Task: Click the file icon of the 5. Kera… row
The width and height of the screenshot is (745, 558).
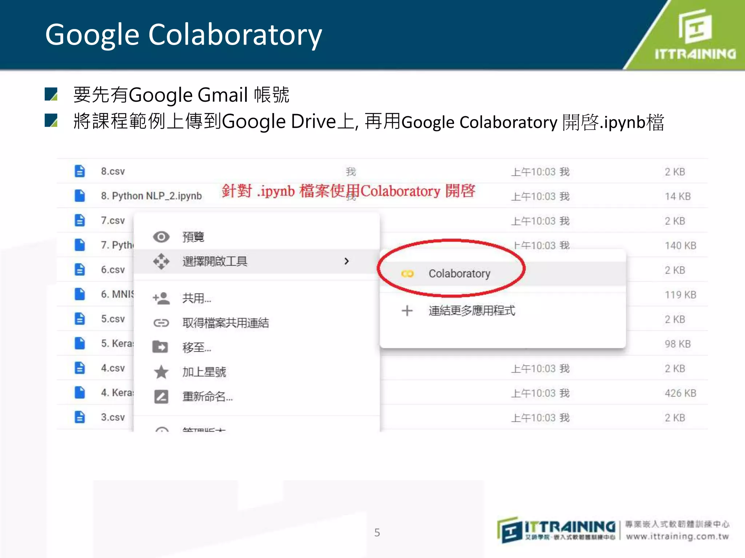Action: click(x=80, y=343)
